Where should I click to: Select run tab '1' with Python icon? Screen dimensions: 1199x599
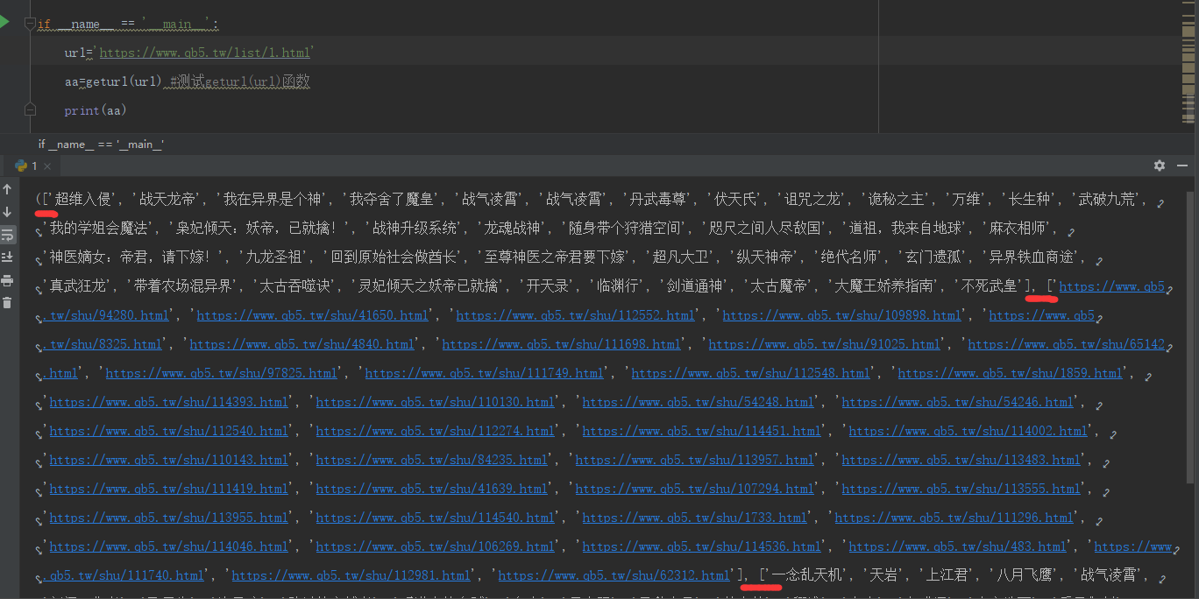(x=25, y=166)
